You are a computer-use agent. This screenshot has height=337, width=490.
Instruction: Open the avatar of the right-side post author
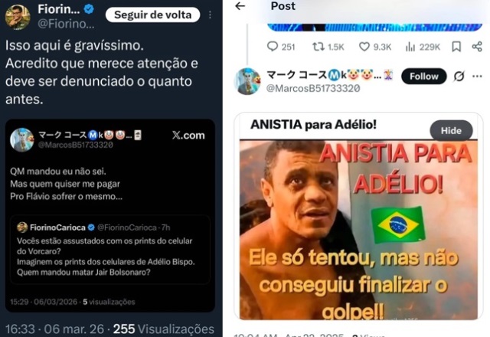tap(247, 81)
